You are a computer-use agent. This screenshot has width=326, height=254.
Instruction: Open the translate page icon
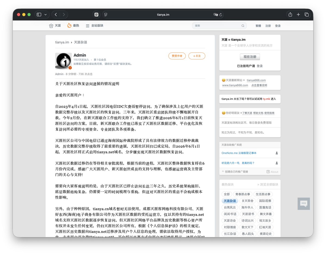point(215,15)
